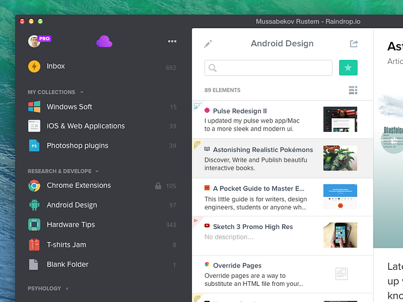Collapse the My Collections group
Screen dimensions: 403x302
[x=82, y=92]
